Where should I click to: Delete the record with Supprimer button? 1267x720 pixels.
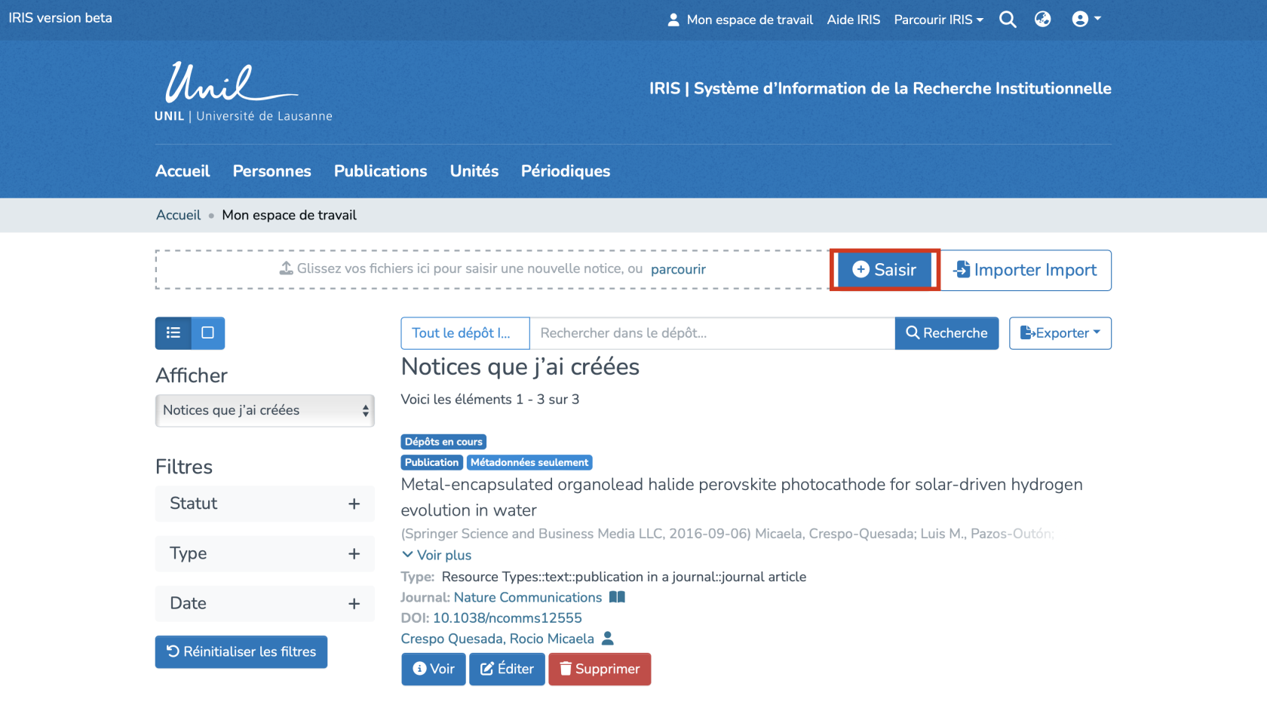(600, 669)
